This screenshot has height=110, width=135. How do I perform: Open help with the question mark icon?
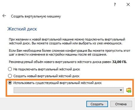[115, 4]
